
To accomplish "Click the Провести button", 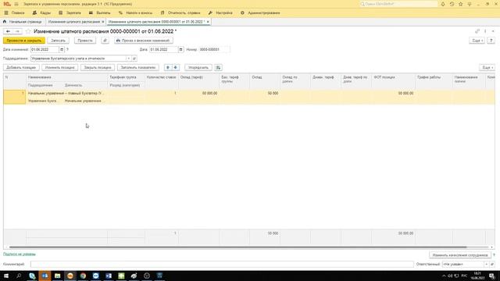I will [85, 41].
